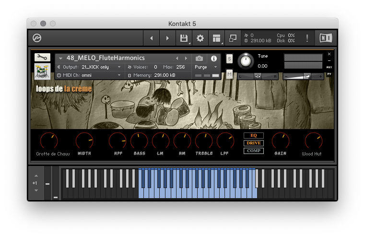Image resolution: width=365 pixels, height=237 pixels.
Task: Open the save floppy disk menu
Action: (x=184, y=38)
